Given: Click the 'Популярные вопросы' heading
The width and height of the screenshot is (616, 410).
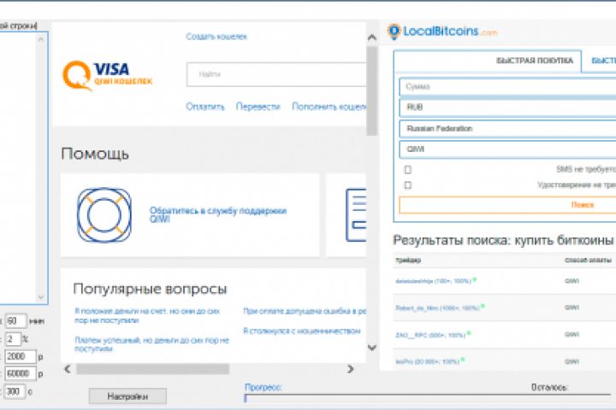Looking at the screenshot, I should pyautogui.click(x=150, y=289).
